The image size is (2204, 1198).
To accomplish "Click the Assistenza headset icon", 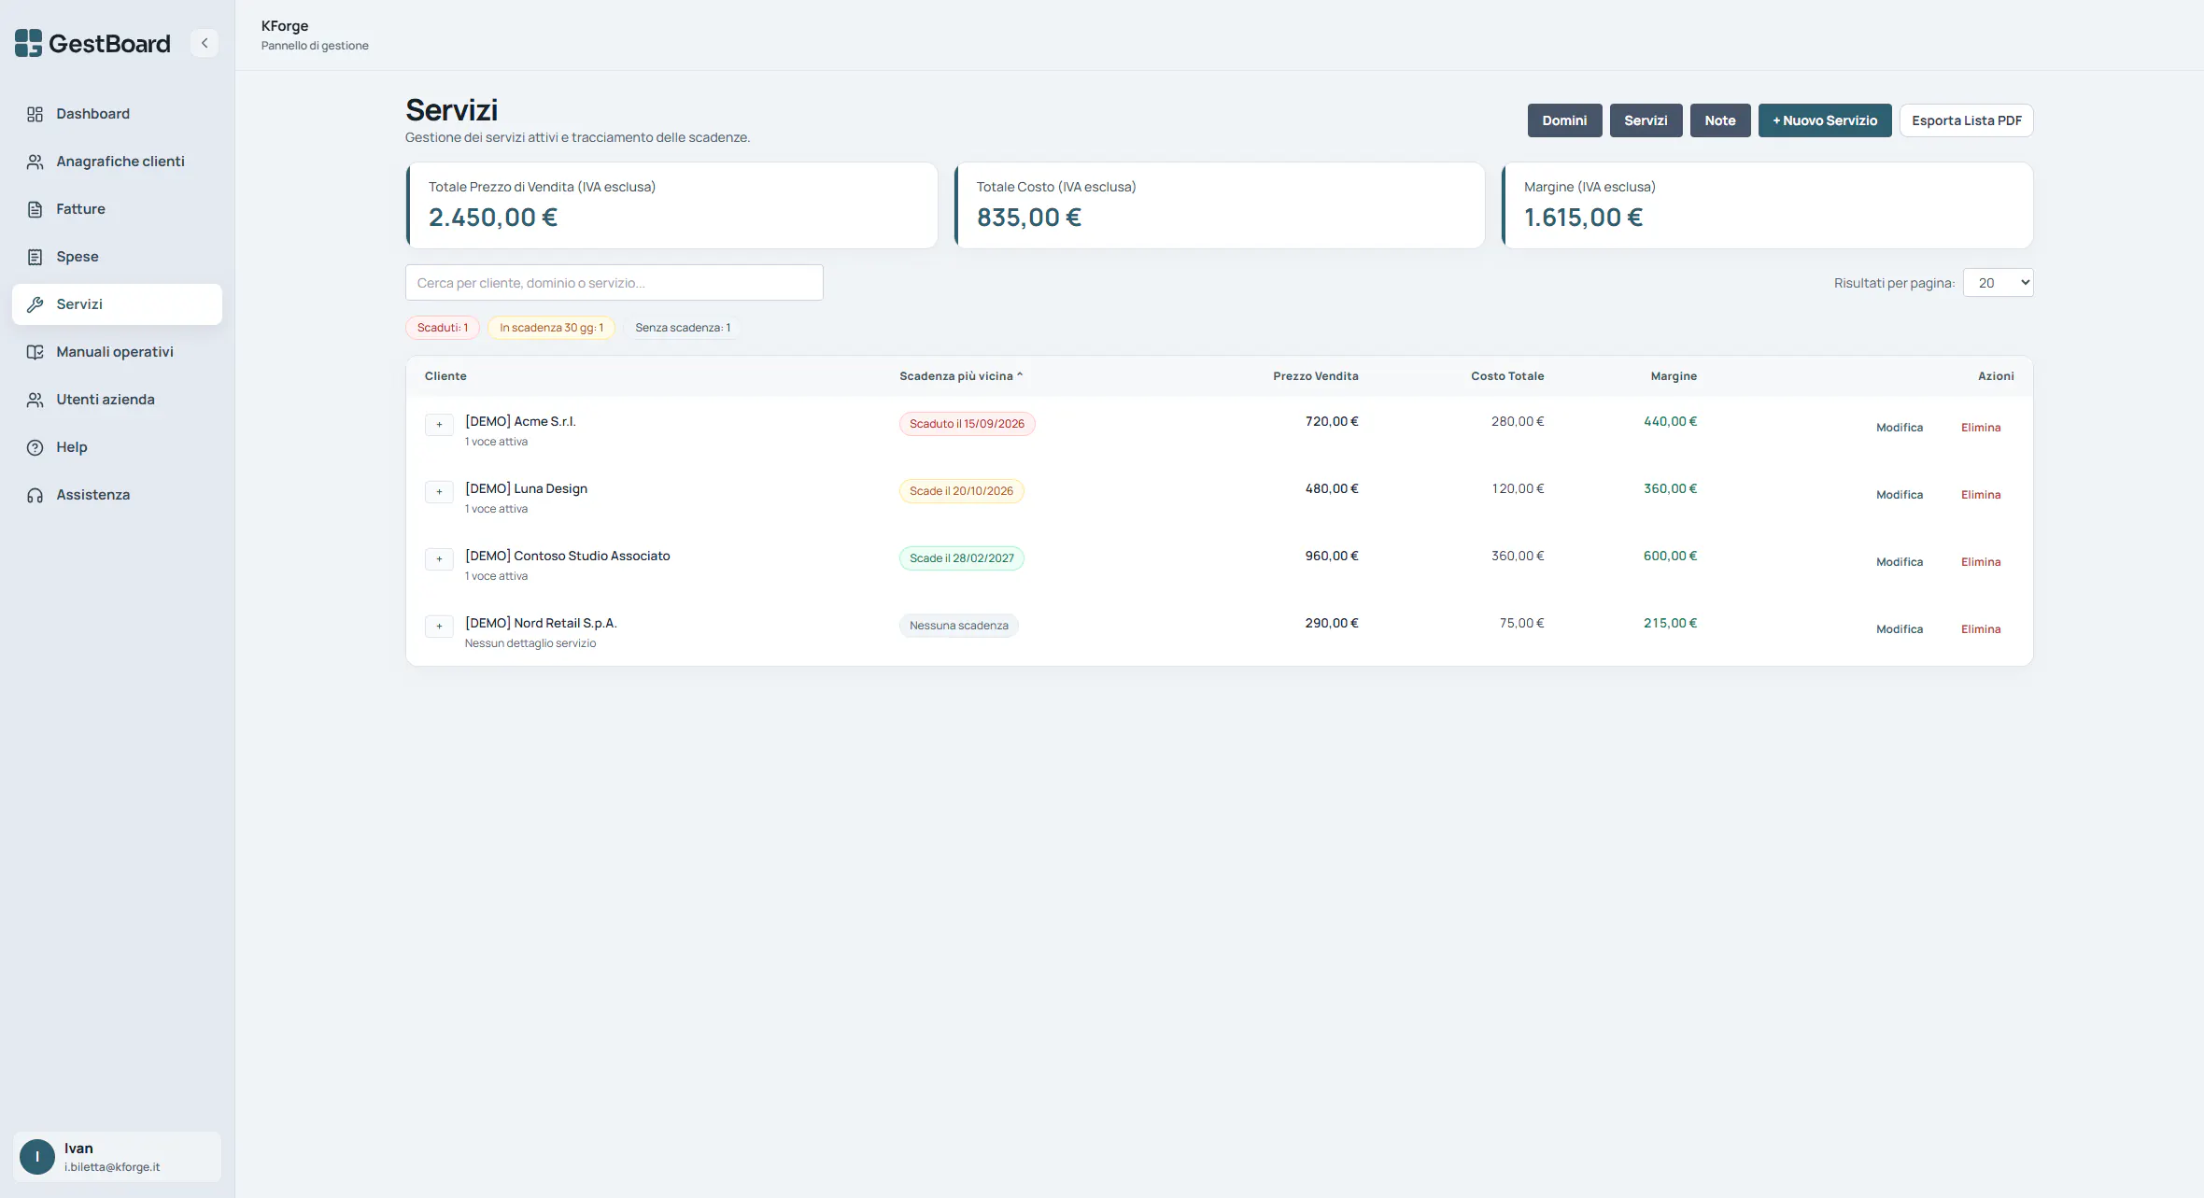I will point(35,495).
